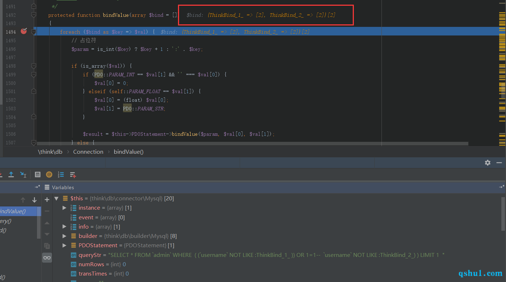Click the list-with-red-plus debugger toolbar icon
The image size is (506, 282).
pos(73,175)
